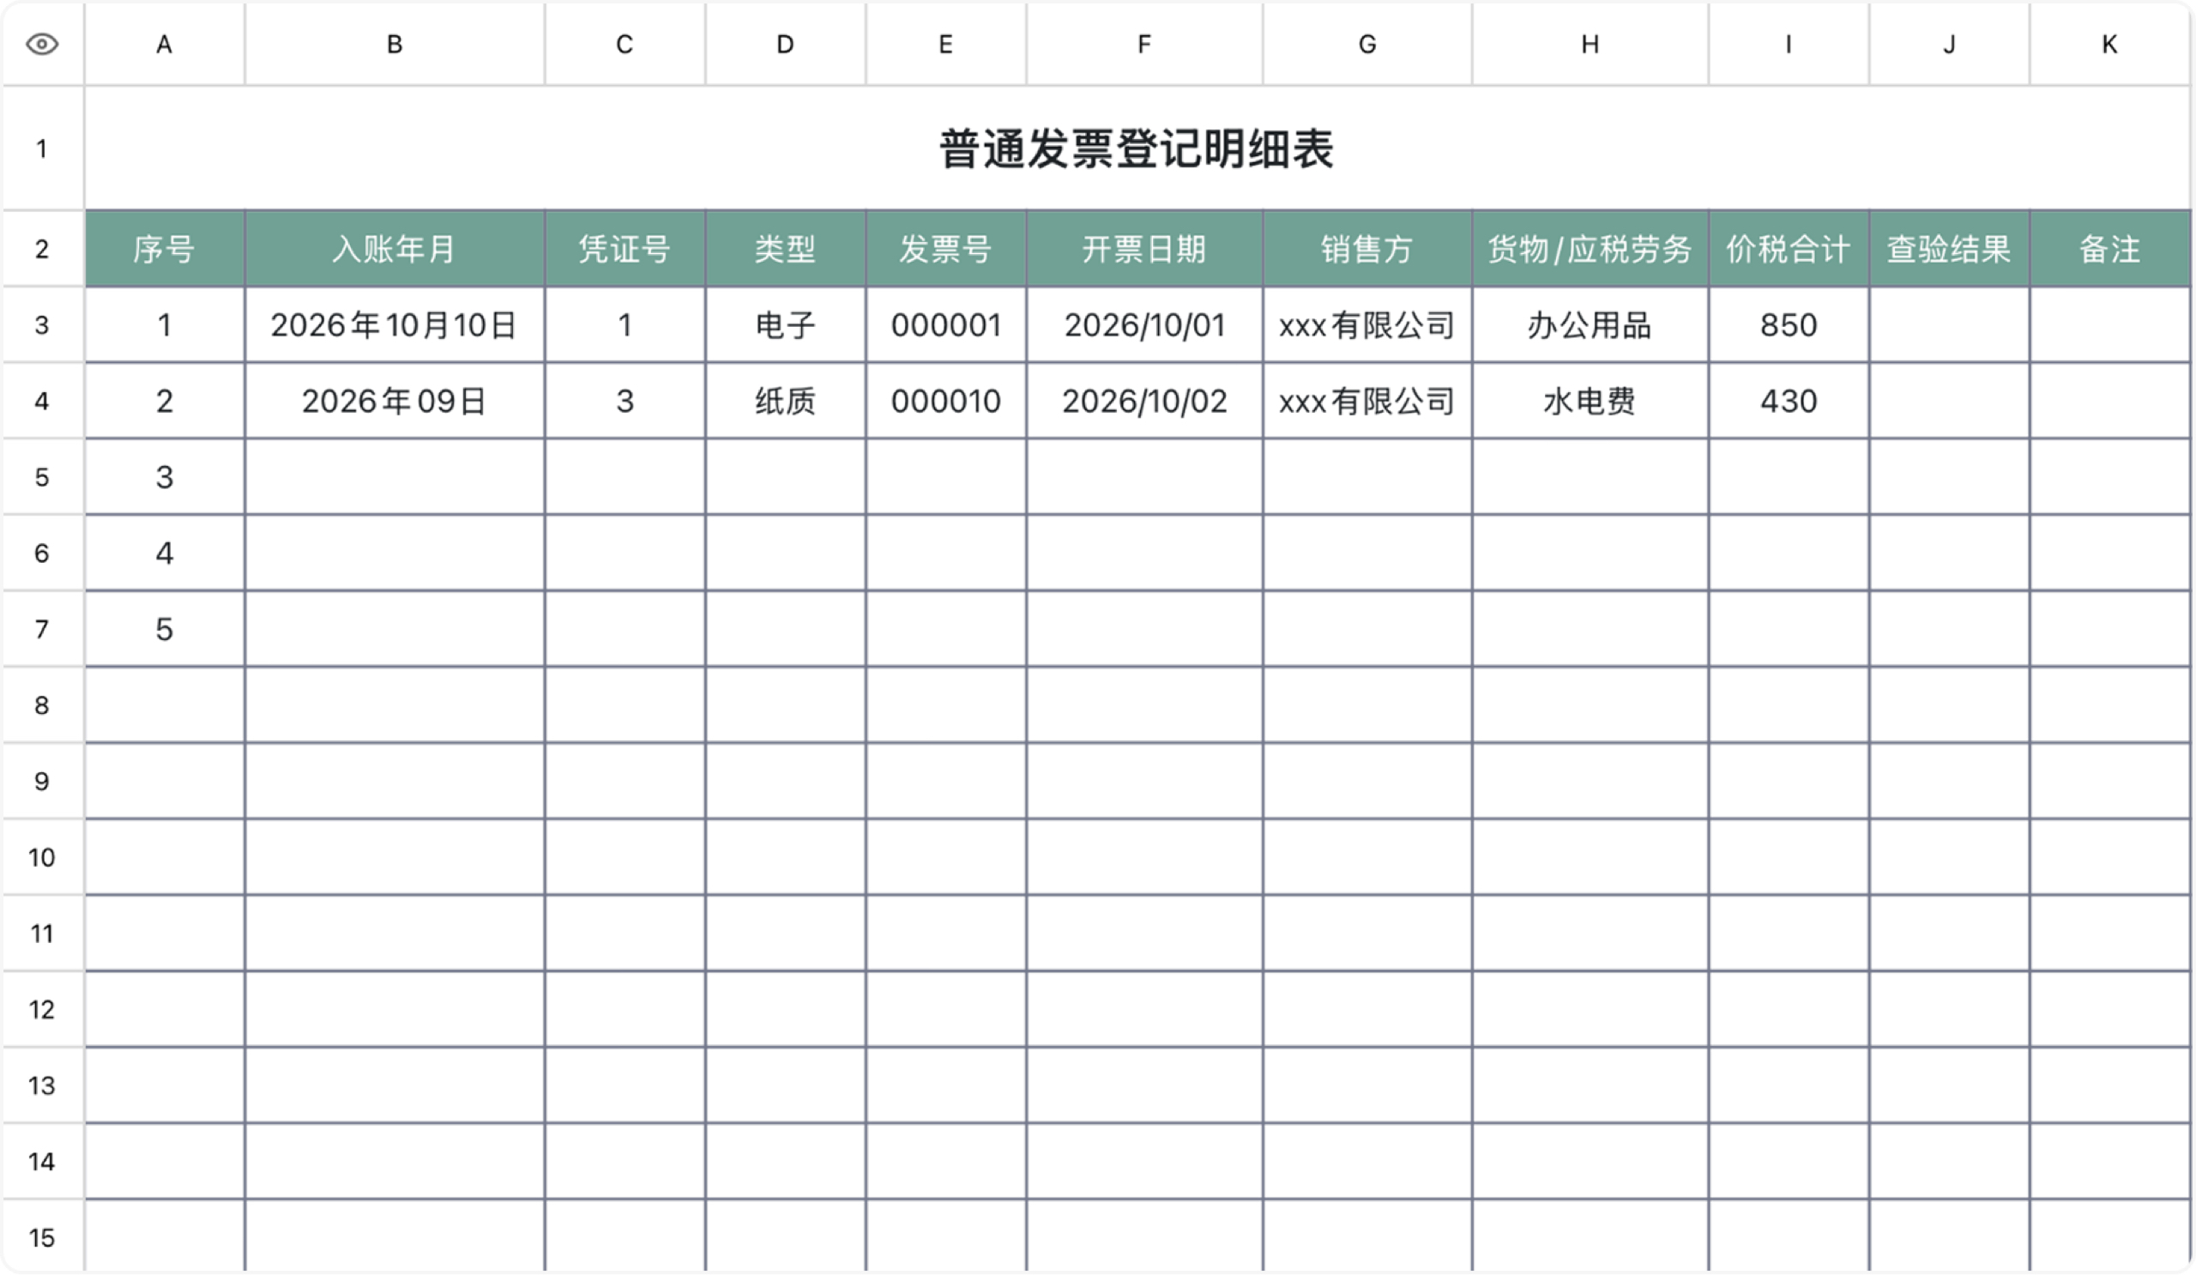Screen dimensions: 2196x1275
Task: Toggle the eye visibility icon
Action: 42,44
